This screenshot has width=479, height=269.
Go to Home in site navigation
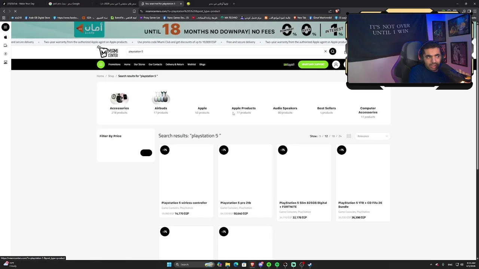tap(127, 64)
